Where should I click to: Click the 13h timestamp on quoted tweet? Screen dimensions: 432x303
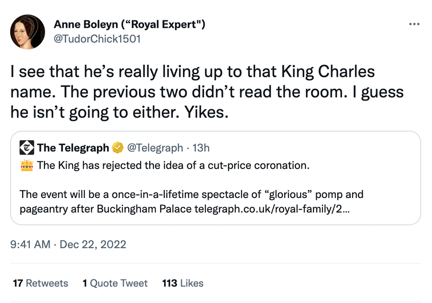pos(201,148)
